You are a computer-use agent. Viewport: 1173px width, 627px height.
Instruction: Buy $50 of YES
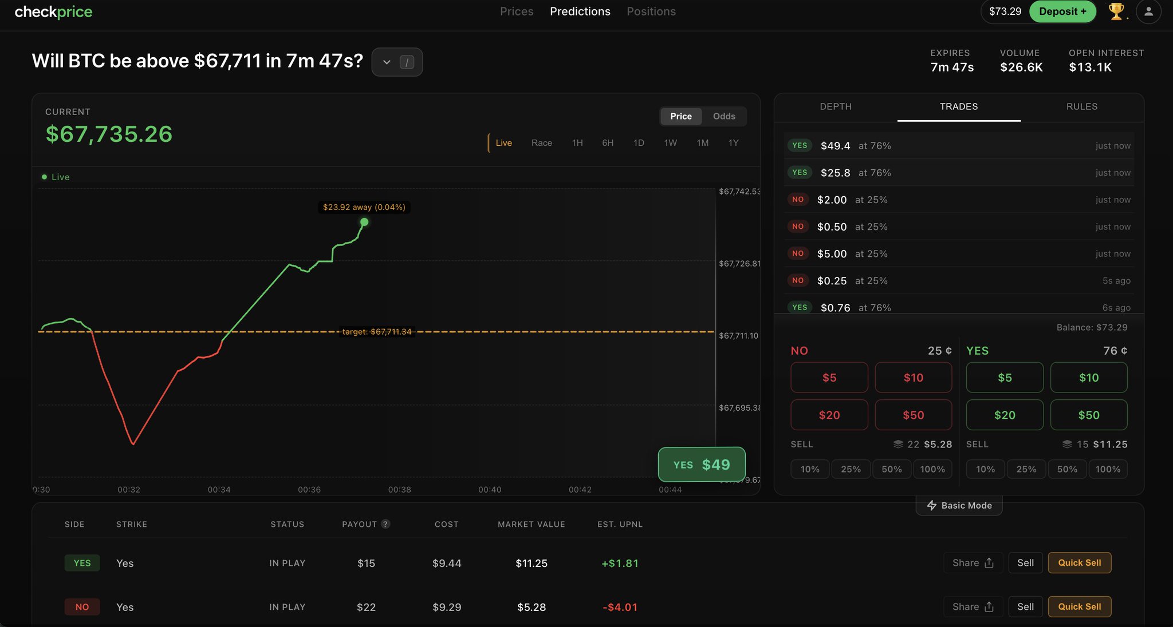[1088, 415]
